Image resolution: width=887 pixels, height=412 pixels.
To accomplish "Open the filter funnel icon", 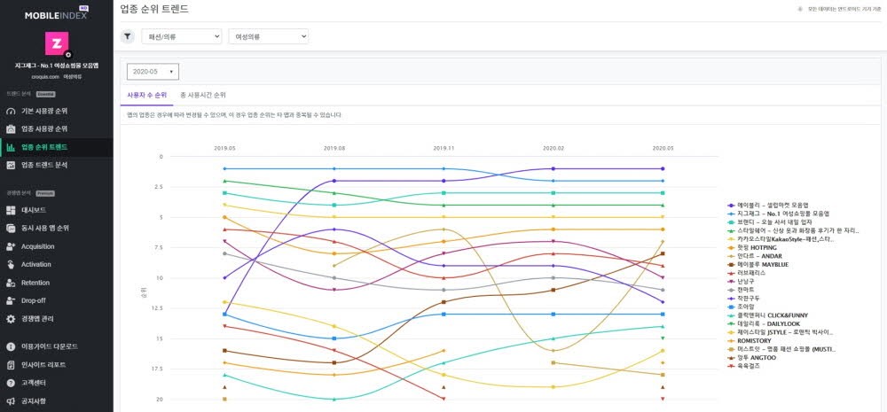I will (128, 36).
